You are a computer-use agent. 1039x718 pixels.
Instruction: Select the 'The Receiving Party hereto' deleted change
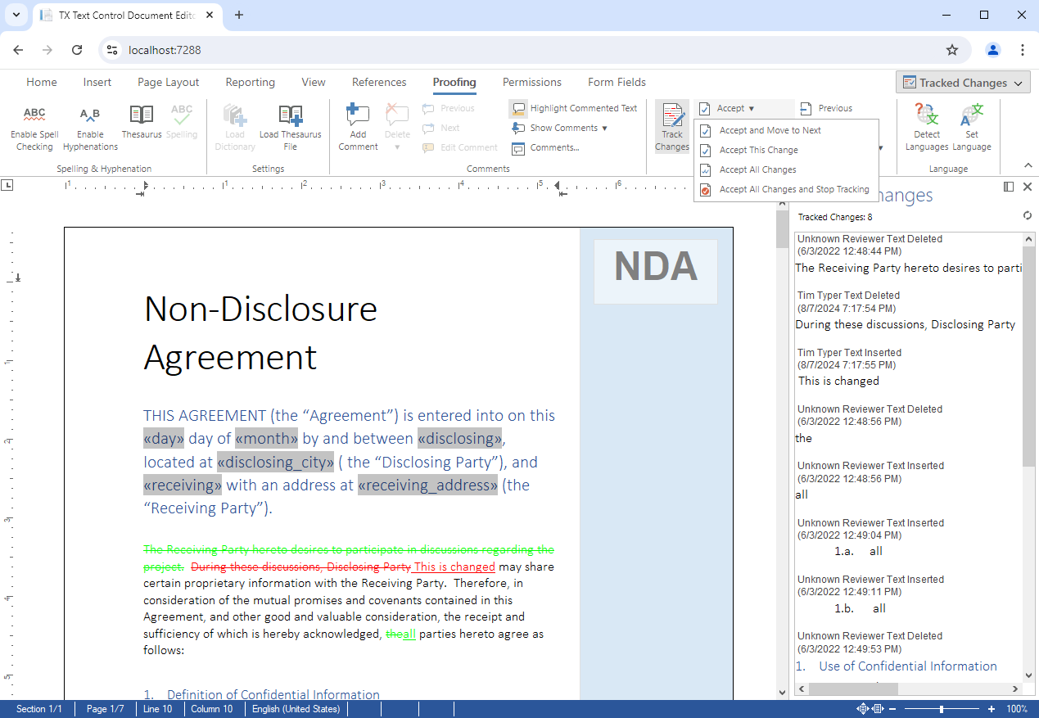(x=907, y=254)
